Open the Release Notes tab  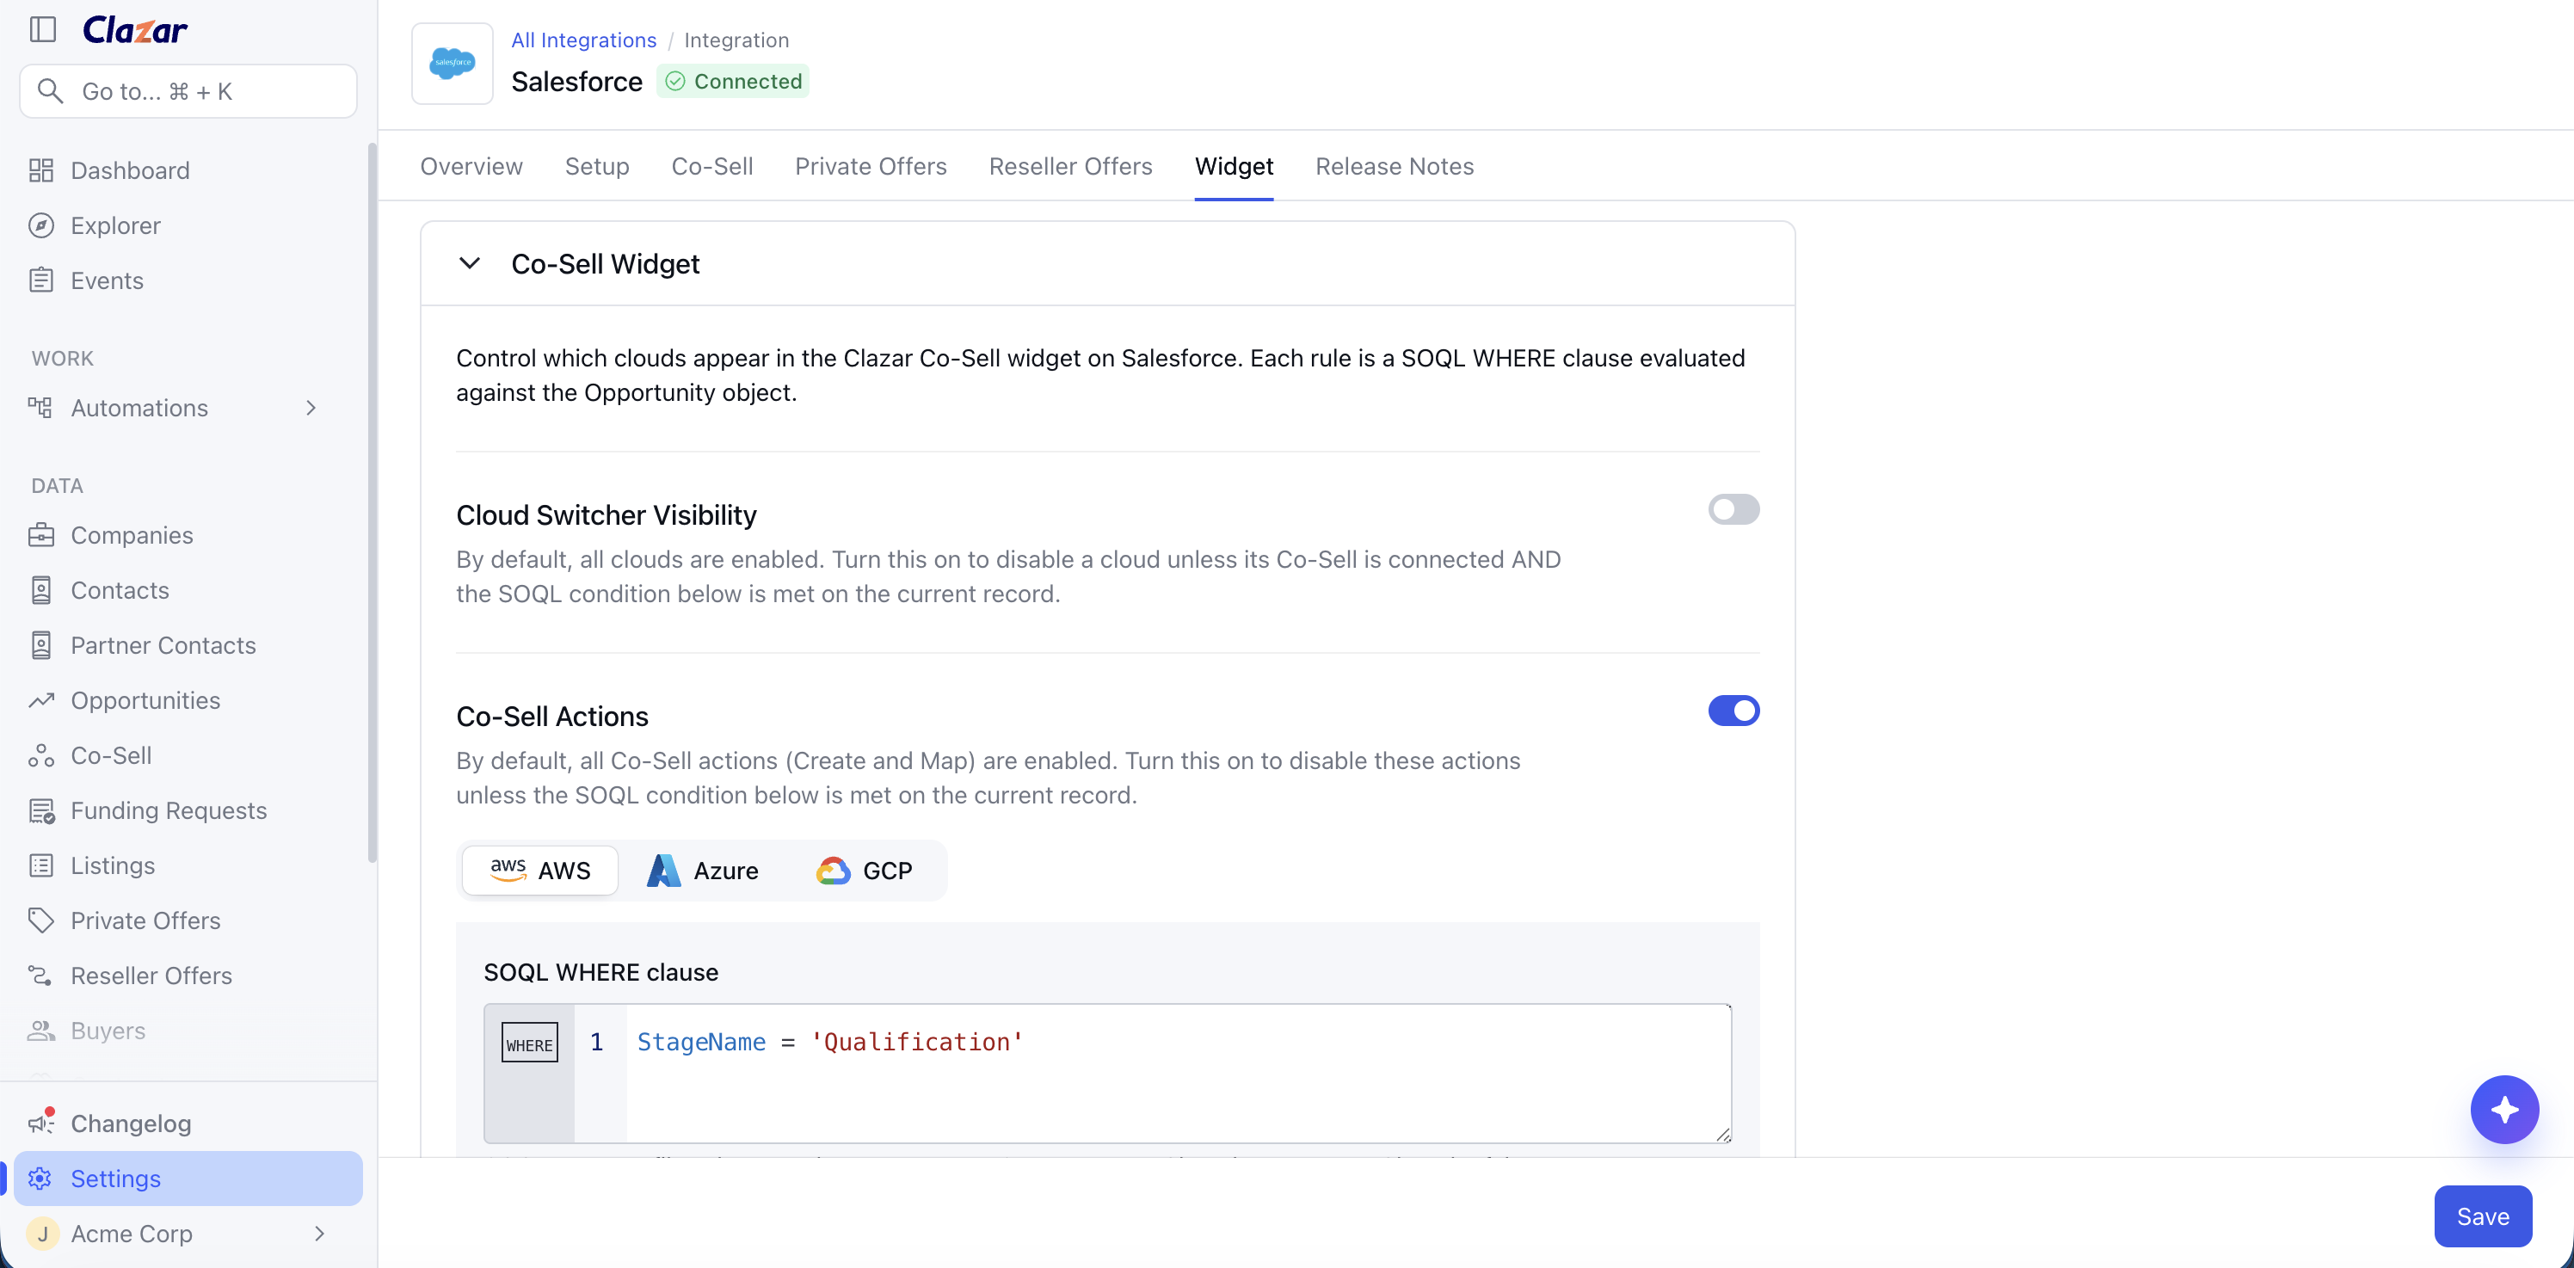[1394, 166]
